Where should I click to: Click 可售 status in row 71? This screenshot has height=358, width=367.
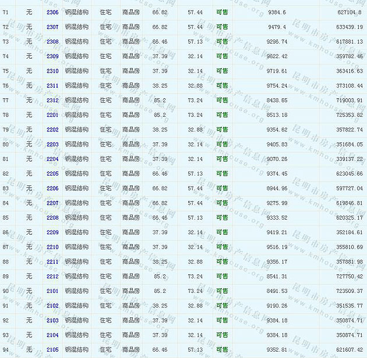click(x=222, y=12)
